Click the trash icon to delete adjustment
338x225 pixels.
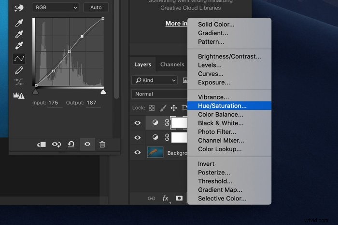[102, 144]
